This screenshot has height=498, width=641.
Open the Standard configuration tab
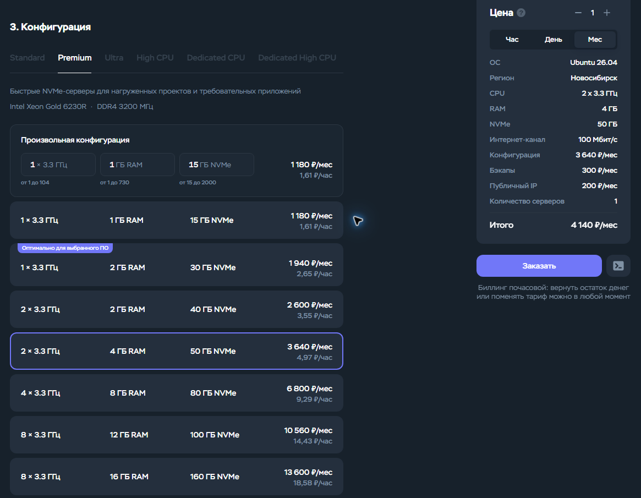tap(28, 58)
